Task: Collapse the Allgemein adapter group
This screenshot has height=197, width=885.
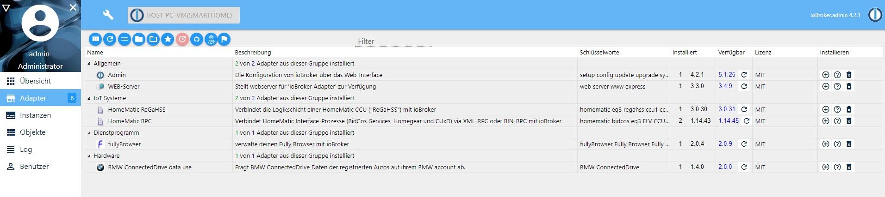Action: [89, 64]
